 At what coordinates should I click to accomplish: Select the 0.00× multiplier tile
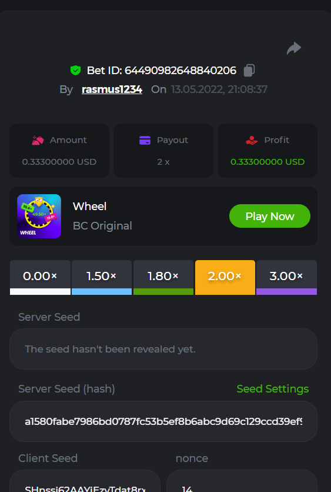click(x=40, y=277)
